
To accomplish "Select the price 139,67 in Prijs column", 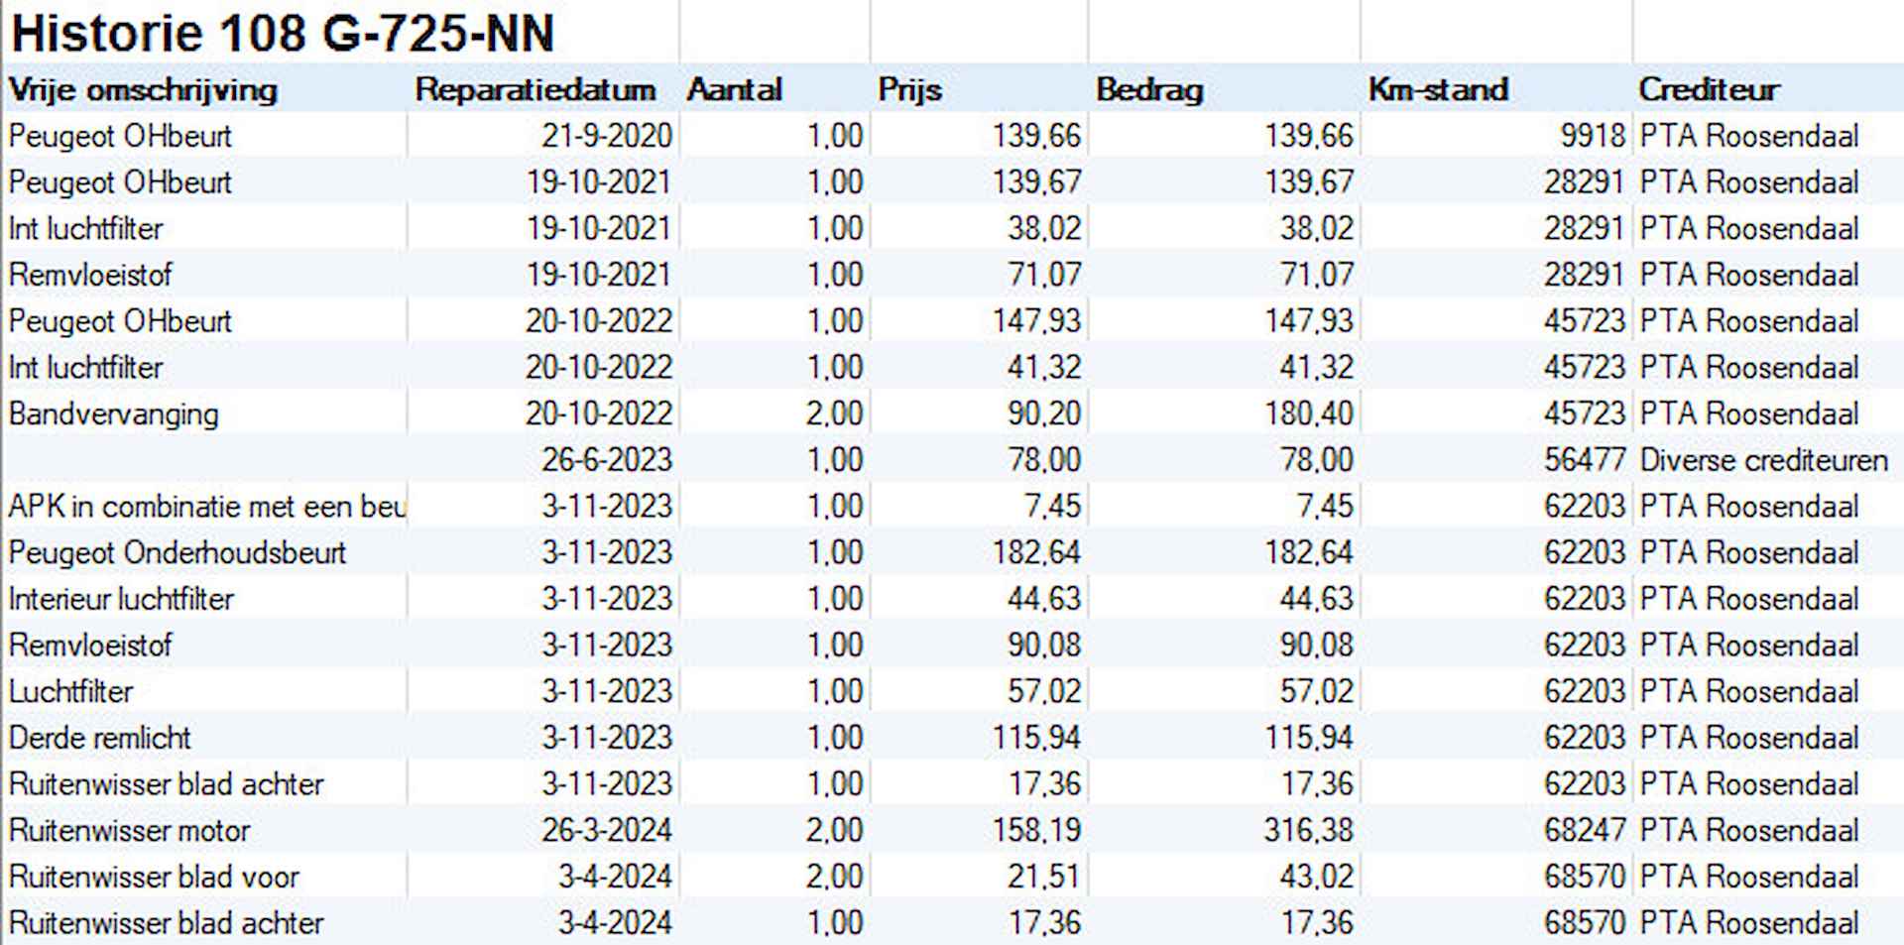I will tap(1036, 182).
